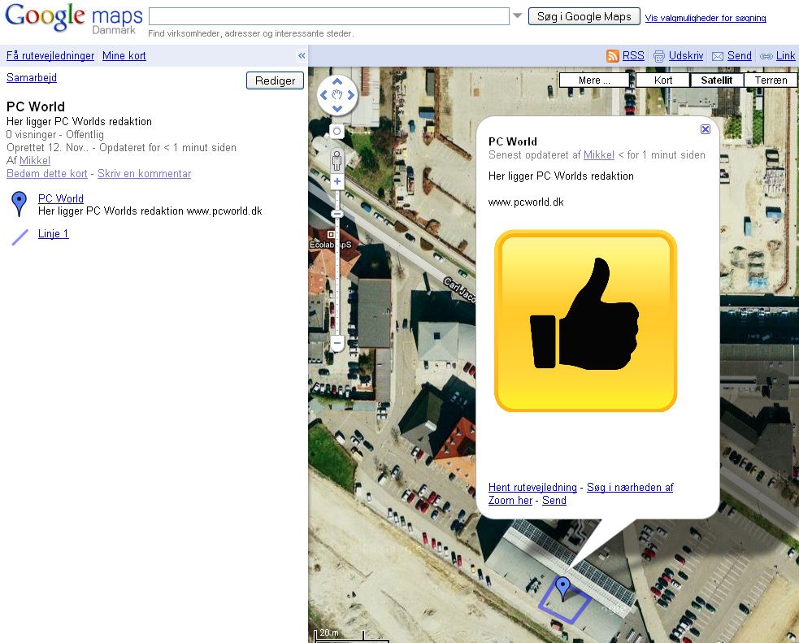The width and height of the screenshot is (799, 643).
Task: Open the RSS feed icon
Action: 613,56
